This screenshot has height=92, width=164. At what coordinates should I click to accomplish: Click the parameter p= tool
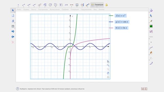click(66, 5)
